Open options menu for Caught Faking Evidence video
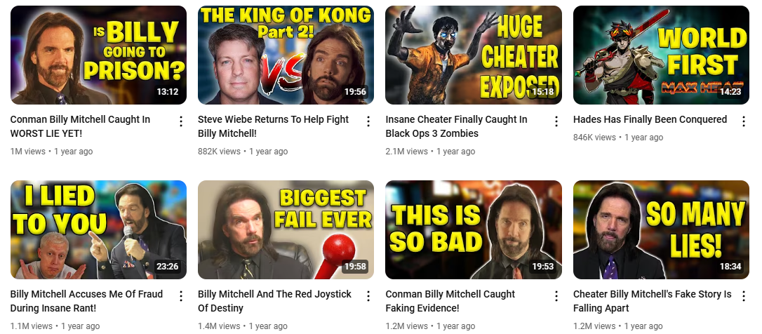Screen dimensions: 762x334 pos(556,296)
